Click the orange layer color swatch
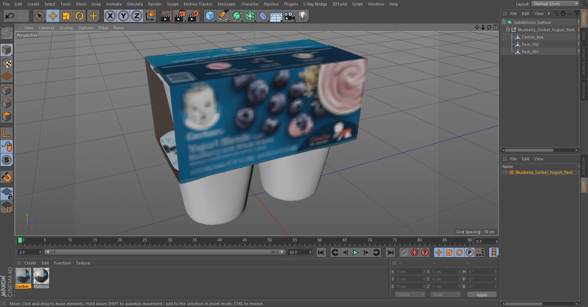 pyautogui.click(x=511, y=172)
